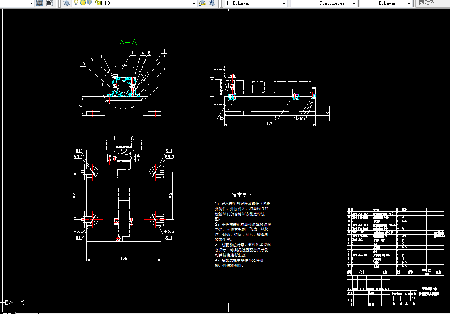Open the workspace switching dropdown arrow

31,3
